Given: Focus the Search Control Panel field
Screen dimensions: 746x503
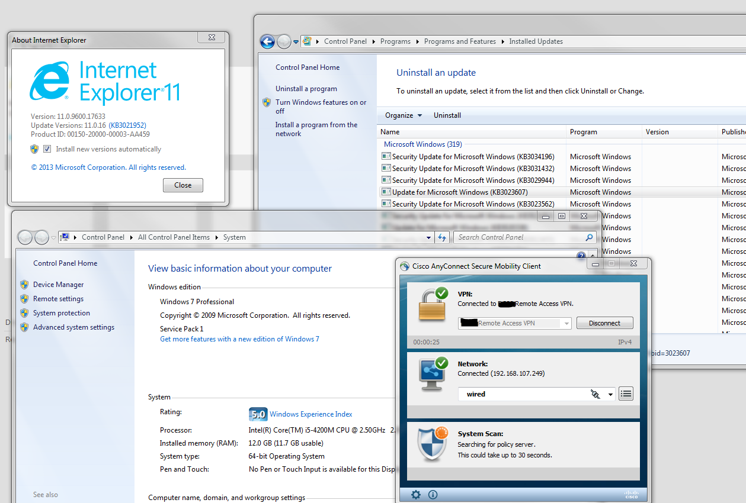Looking at the screenshot, I should 520,237.
